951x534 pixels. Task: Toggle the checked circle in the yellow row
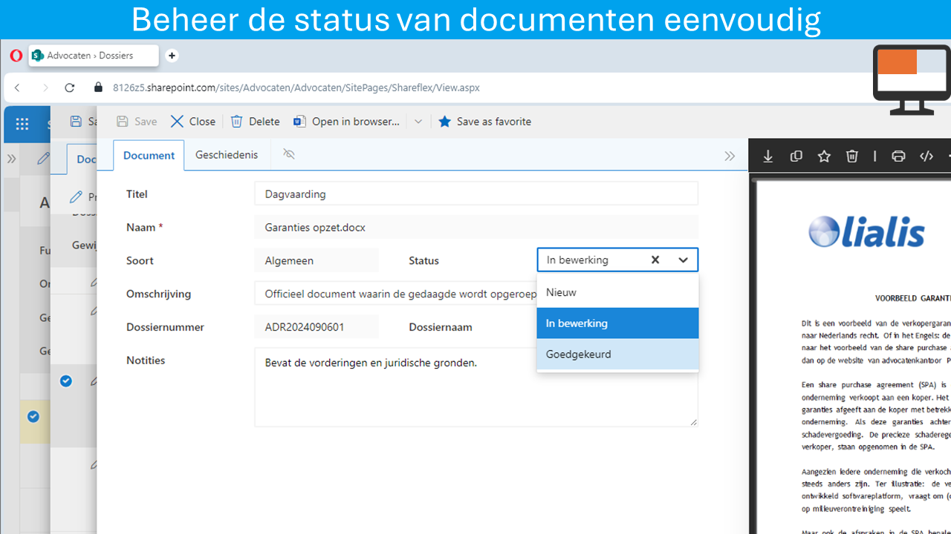33,417
